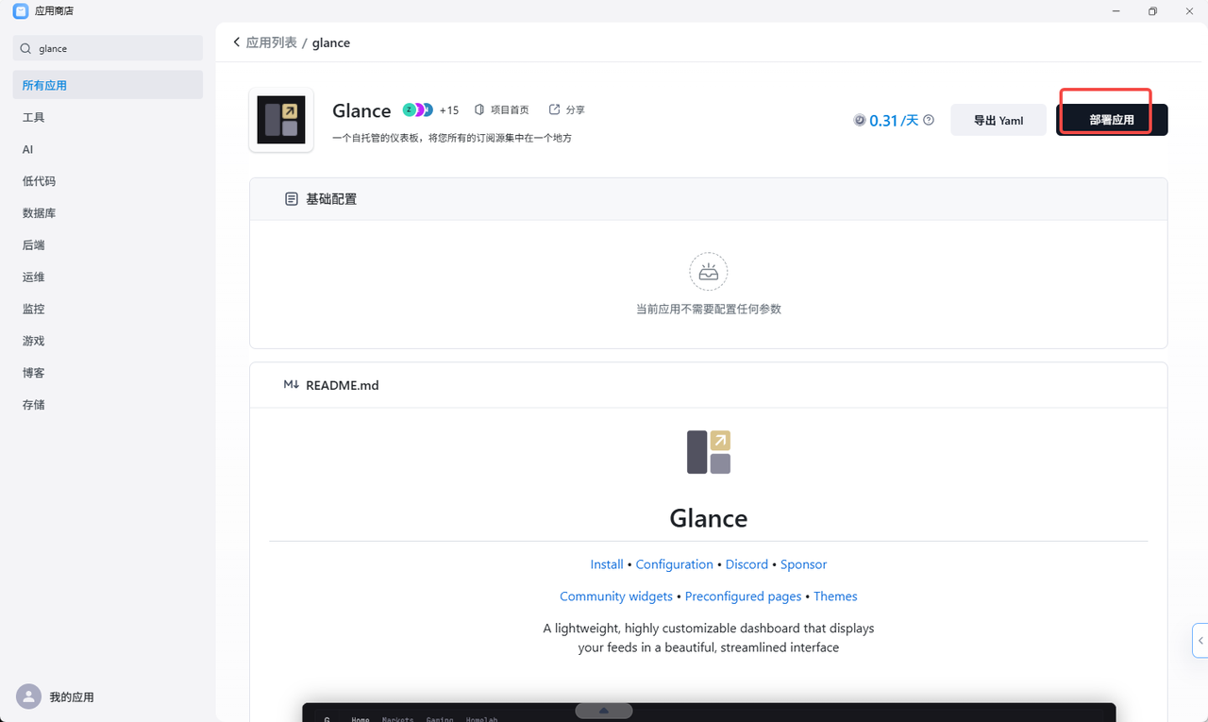Click the README.md markdown icon
This screenshot has width=1208, height=722.
click(x=292, y=385)
